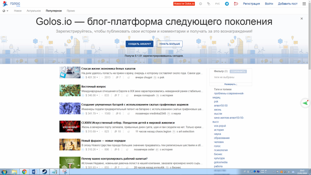Viewport: 311px width, 175px height.
Task: Select the psk tag in sidebar
Action: tap(216, 102)
